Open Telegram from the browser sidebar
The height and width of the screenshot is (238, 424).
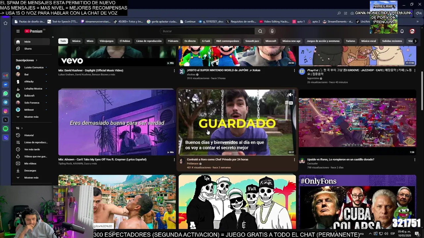point(6,102)
